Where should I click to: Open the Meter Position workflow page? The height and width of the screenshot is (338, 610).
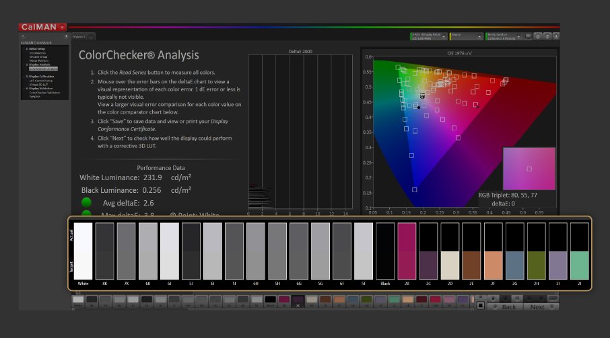[38, 60]
